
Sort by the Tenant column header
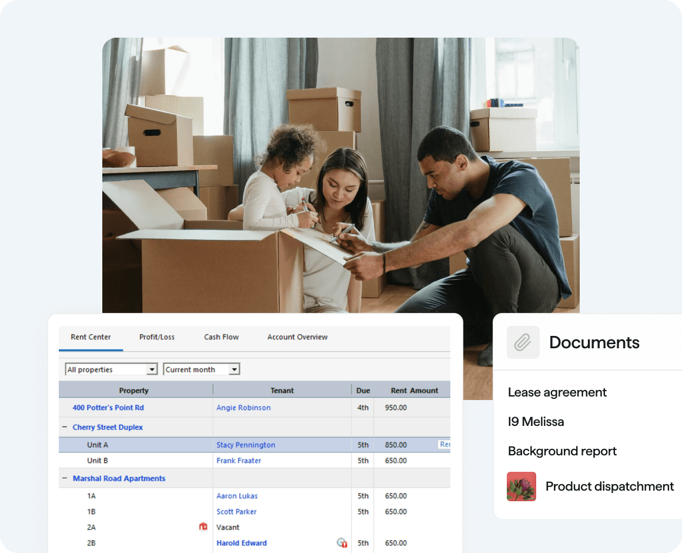tap(282, 390)
